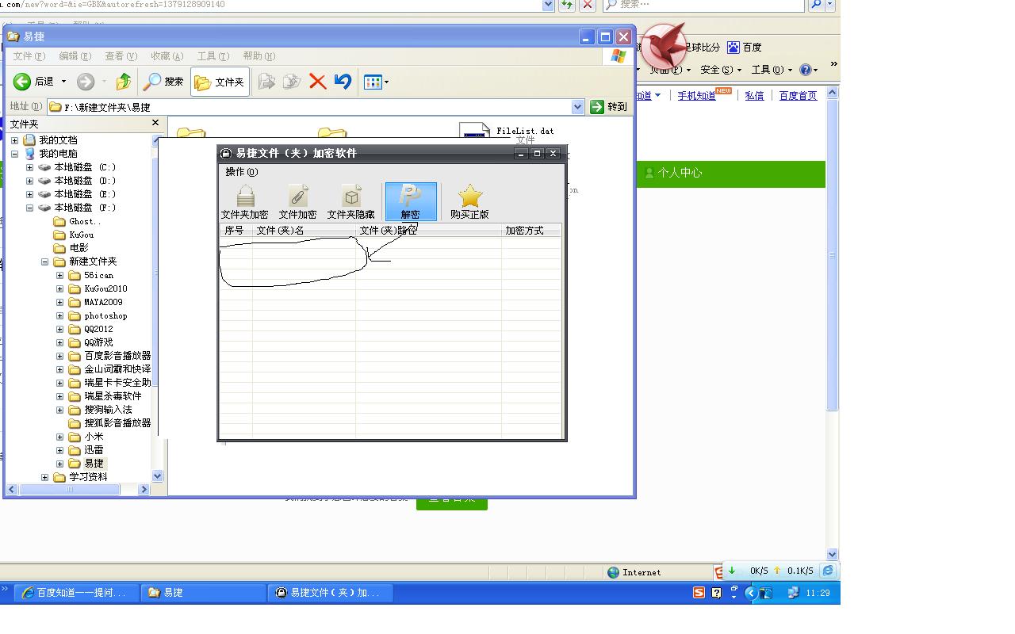Click the 个人中心 green tab

click(673, 173)
